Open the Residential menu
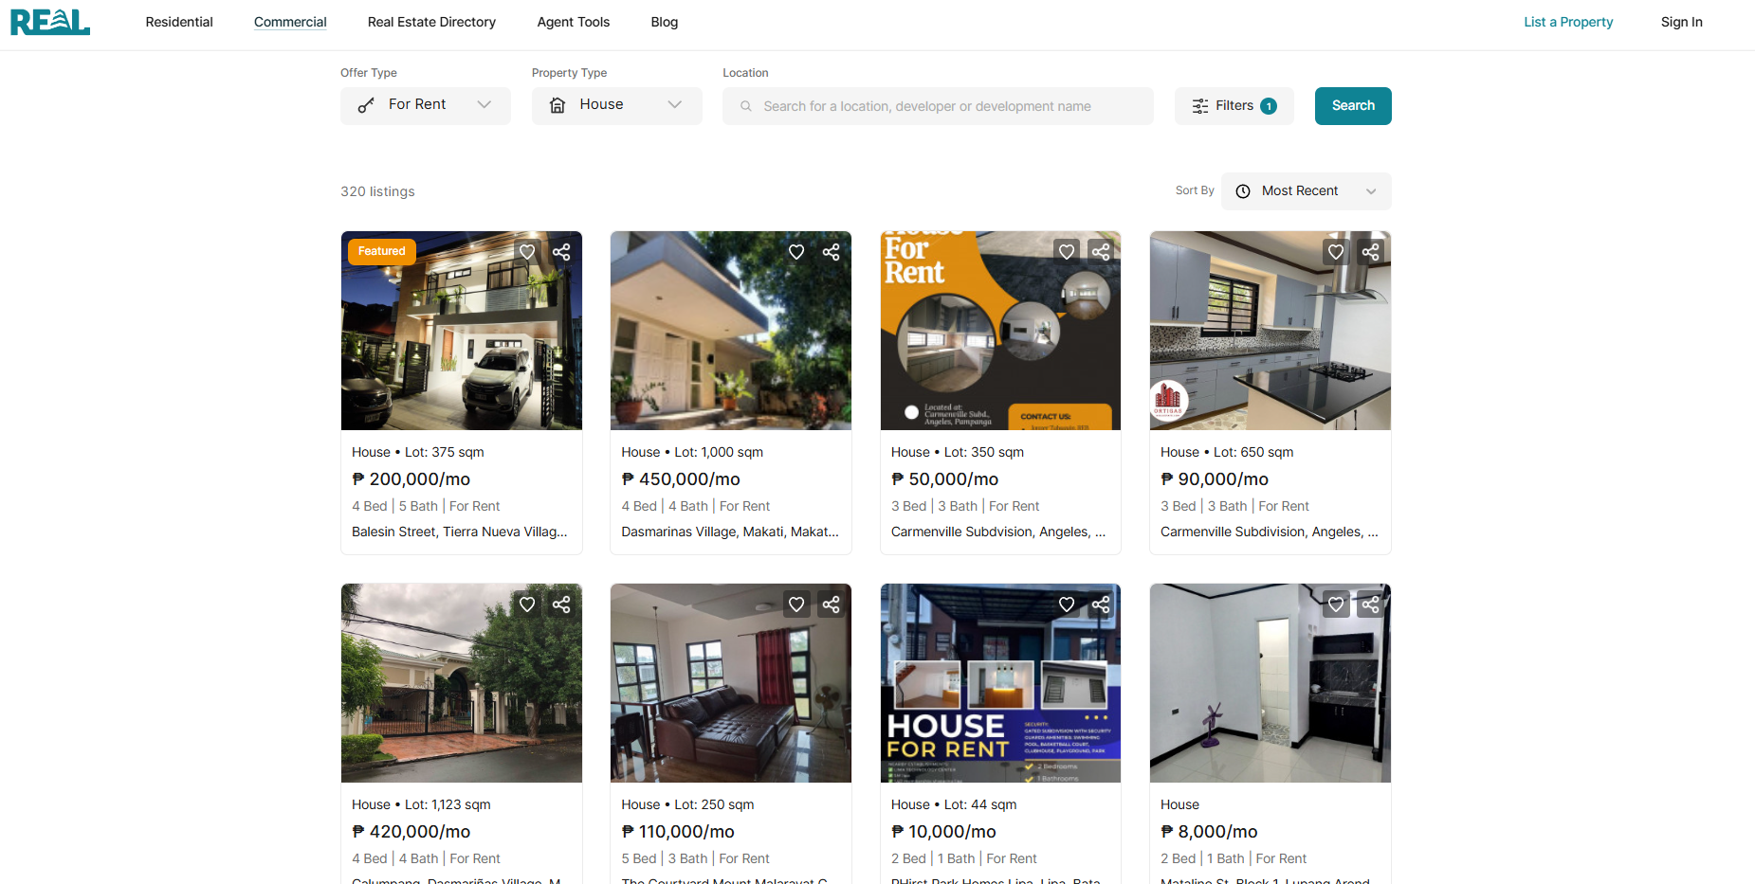 coord(179,22)
